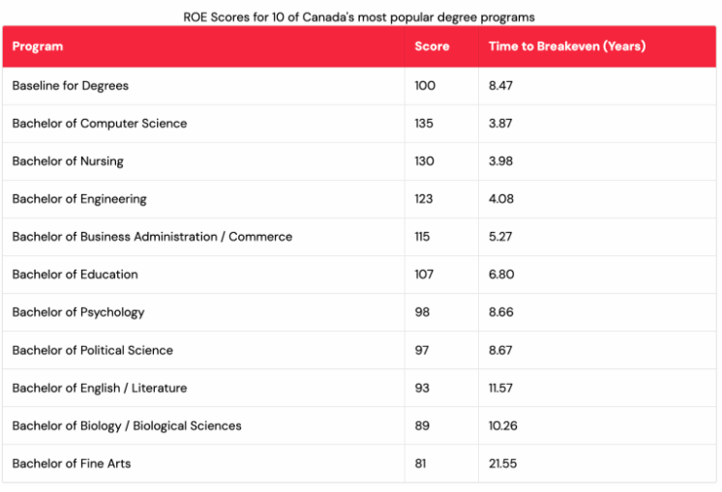The height and width of the screenshot is (492, 722).
Task: Select the Bachelor of Engineering row label
Action: click(x=79, y=199)
